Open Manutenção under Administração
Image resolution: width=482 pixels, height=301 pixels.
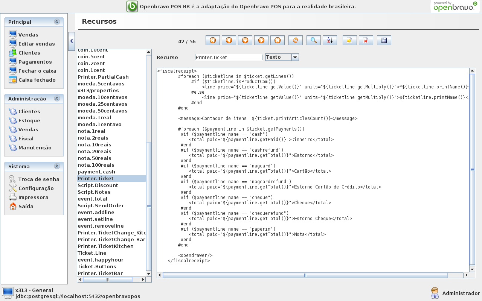point(30,147)
